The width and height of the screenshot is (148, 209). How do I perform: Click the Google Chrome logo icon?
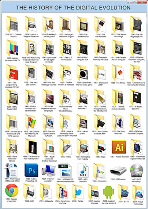(x=12, y=190)
